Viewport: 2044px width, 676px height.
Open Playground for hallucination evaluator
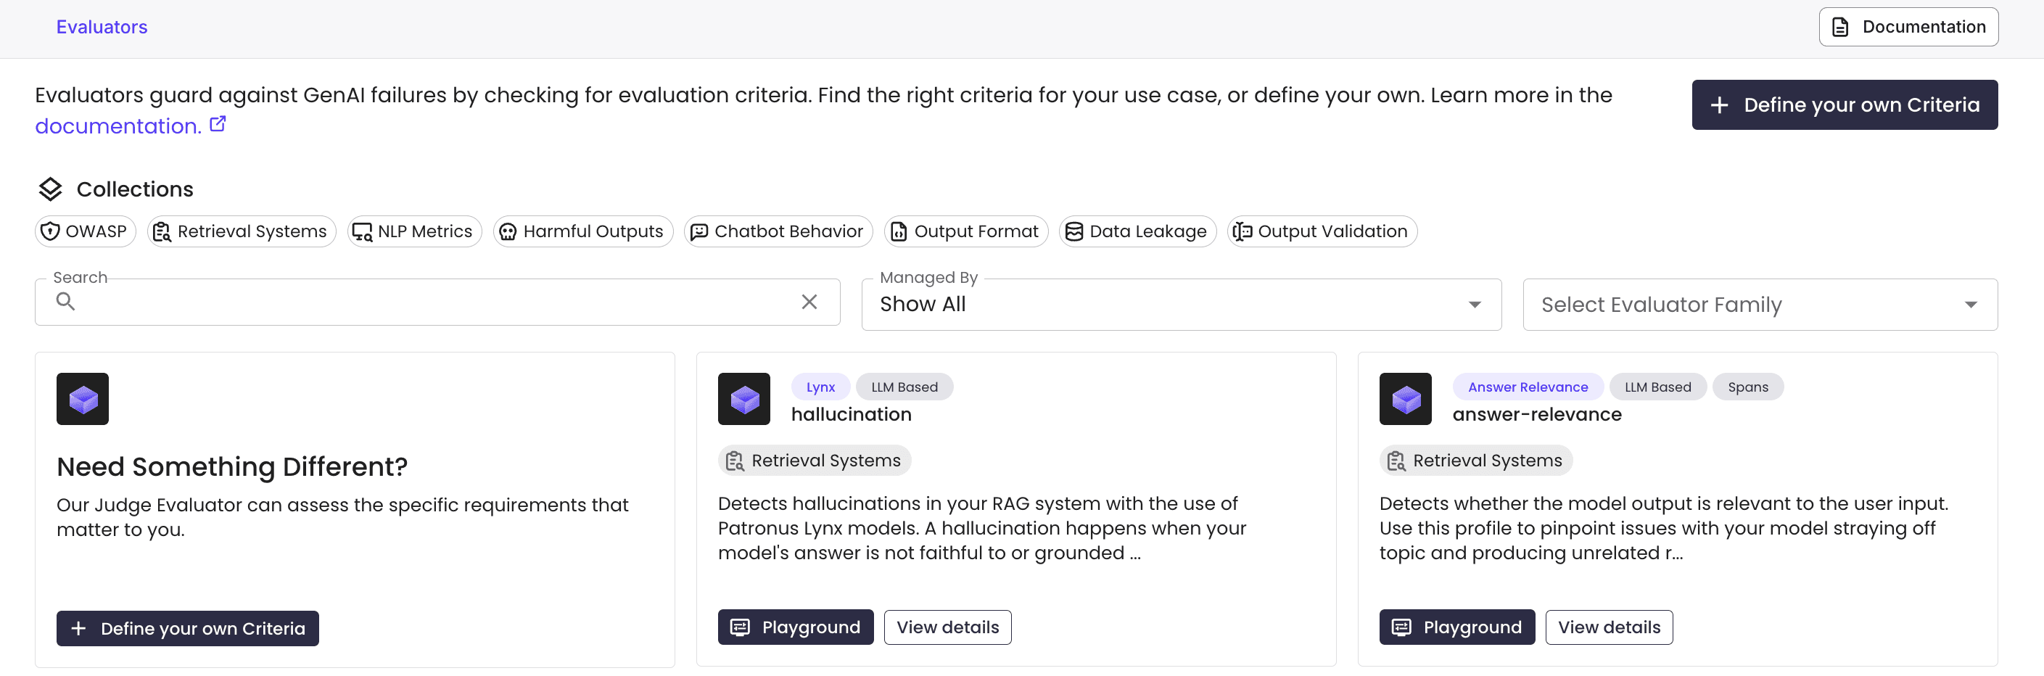(795, 627)
